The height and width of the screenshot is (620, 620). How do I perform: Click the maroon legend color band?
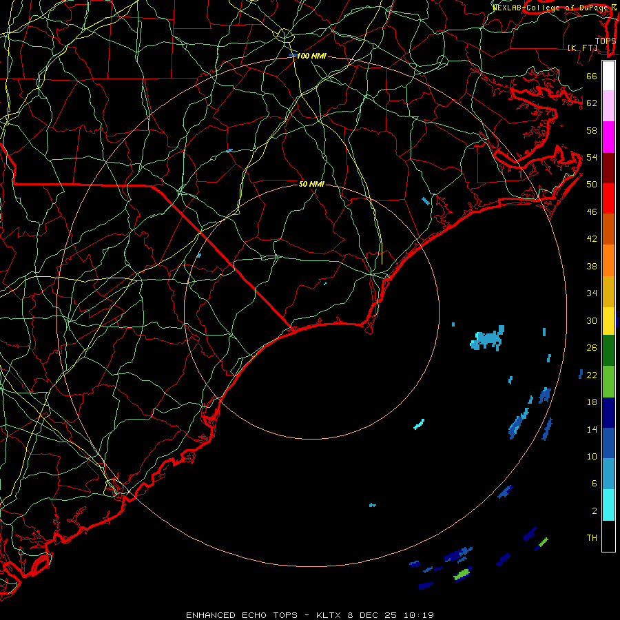coord(608,167)
